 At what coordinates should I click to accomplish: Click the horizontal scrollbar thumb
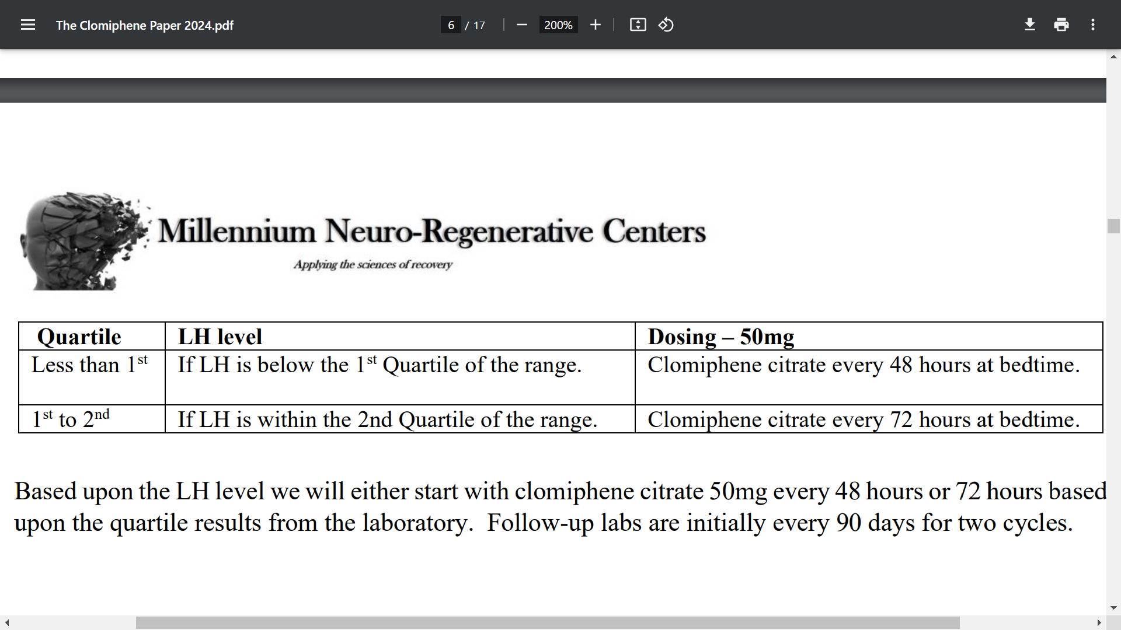pos(548,623)
